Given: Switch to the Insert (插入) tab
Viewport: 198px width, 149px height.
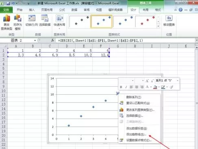Looking at the screenshot, I should [32, 10].
